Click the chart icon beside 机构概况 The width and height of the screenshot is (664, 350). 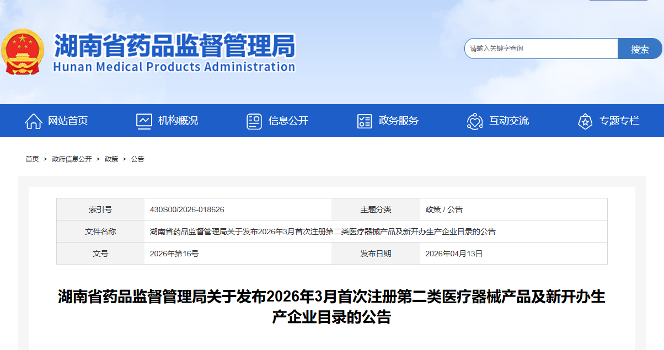[x=144, y=121]
